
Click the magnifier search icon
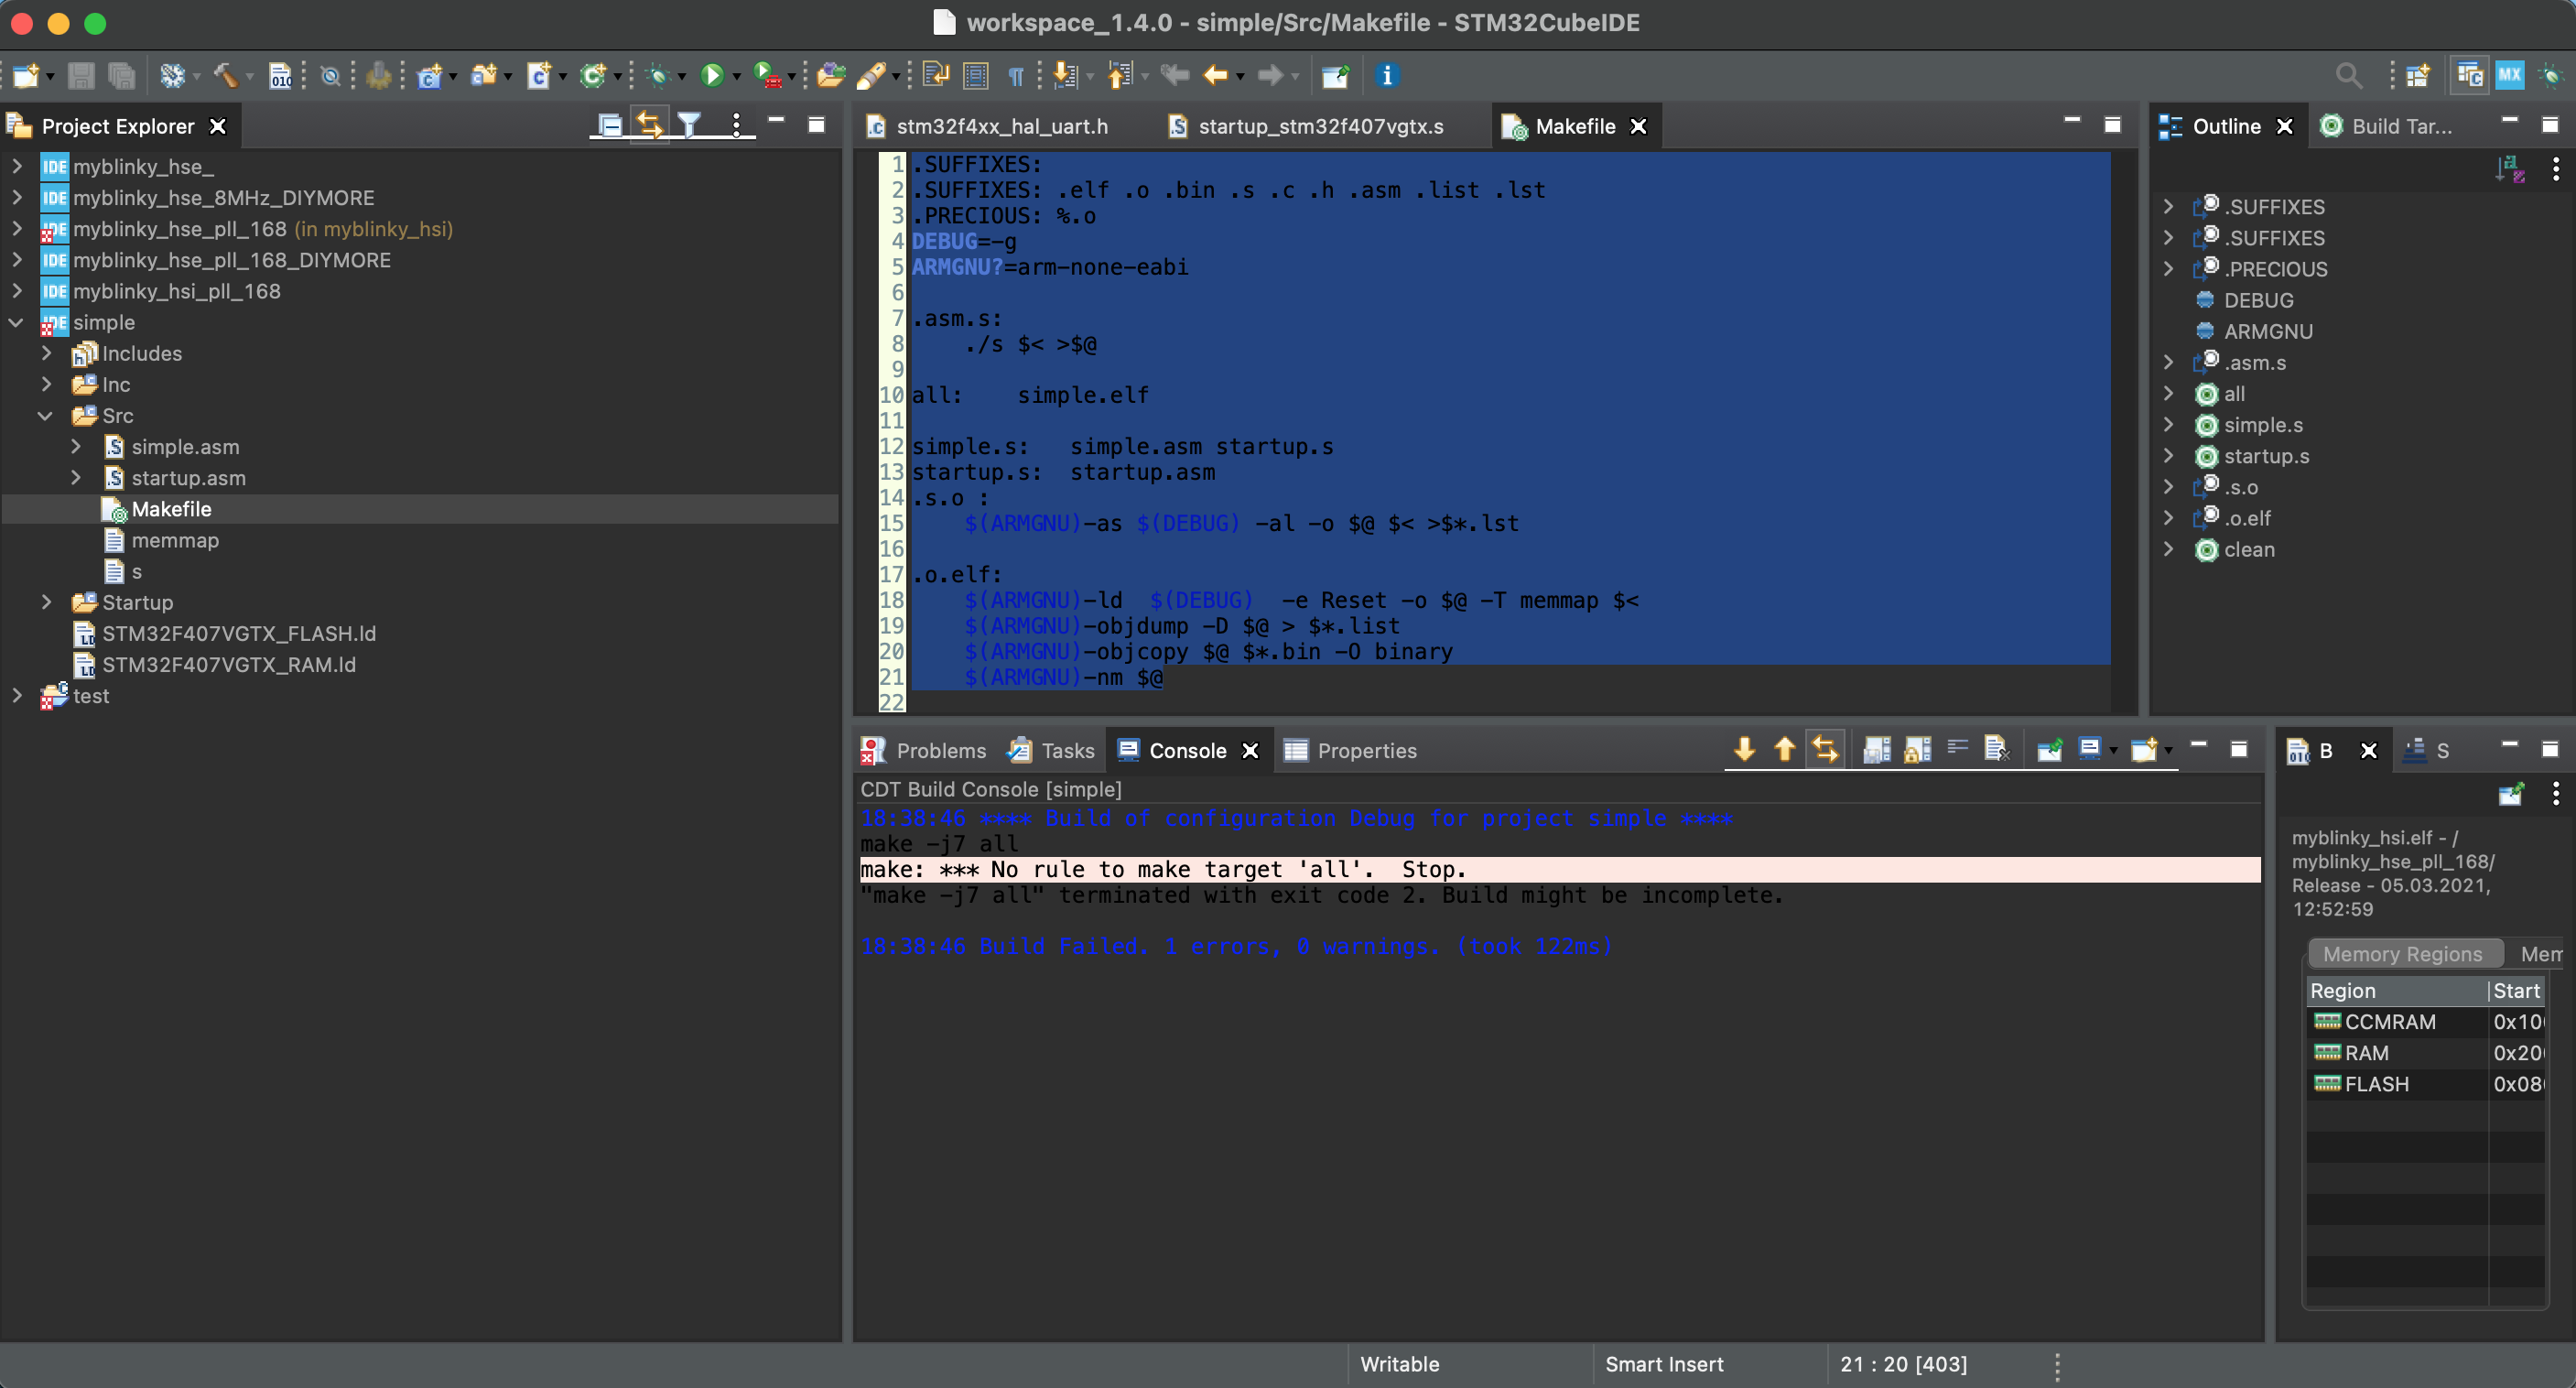[x=2348, y=75]
